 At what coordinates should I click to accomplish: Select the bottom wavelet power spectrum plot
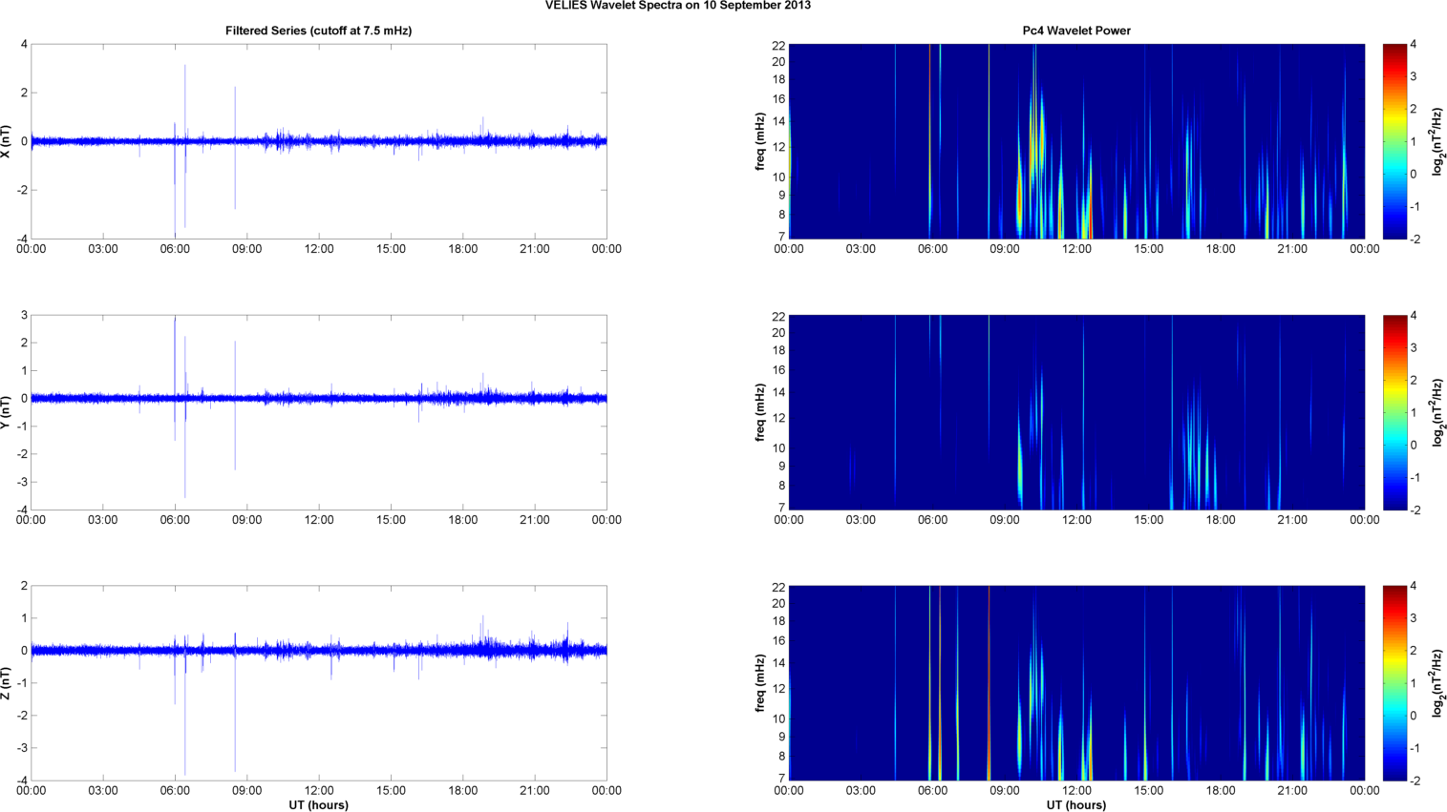pos(1075,683)
